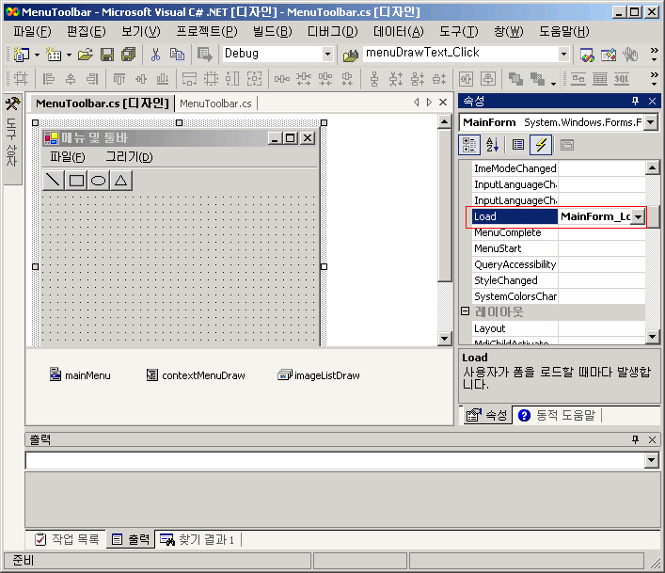Click the triangle tool button on the form
This screenshot has width=665, height=573.
121,181
